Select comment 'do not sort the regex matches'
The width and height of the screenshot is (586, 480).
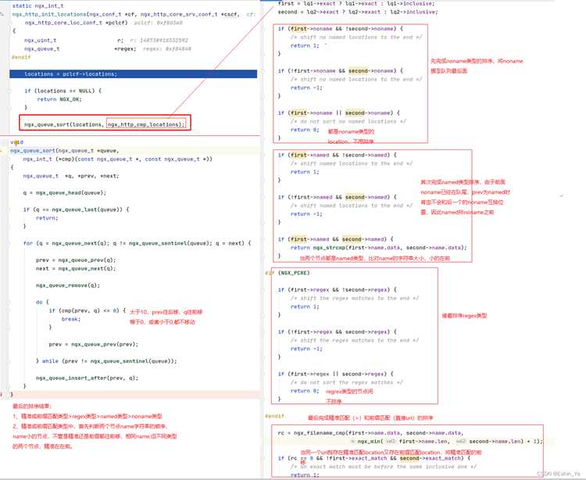tap(347, 383)
